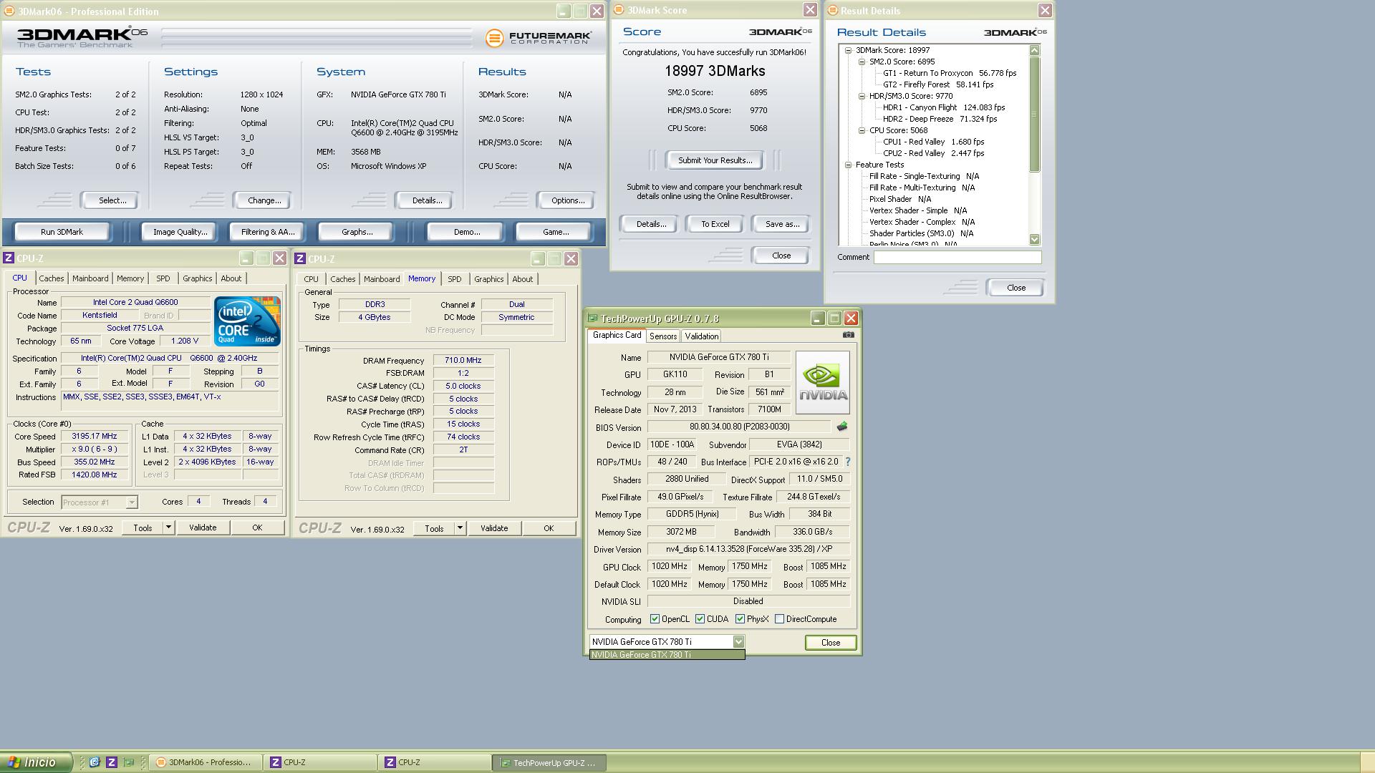Click the Change button under Settings
This screenshot has height=773, width=1375.
pyautogui.click(x=264, y=200)
